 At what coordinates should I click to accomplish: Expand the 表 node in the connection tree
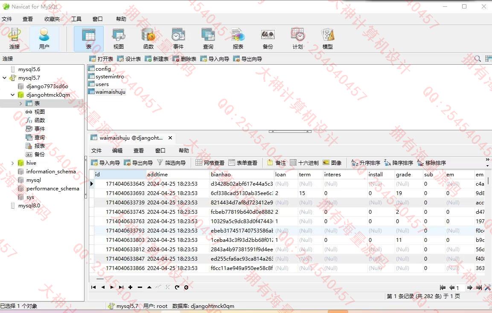[21, 103]
